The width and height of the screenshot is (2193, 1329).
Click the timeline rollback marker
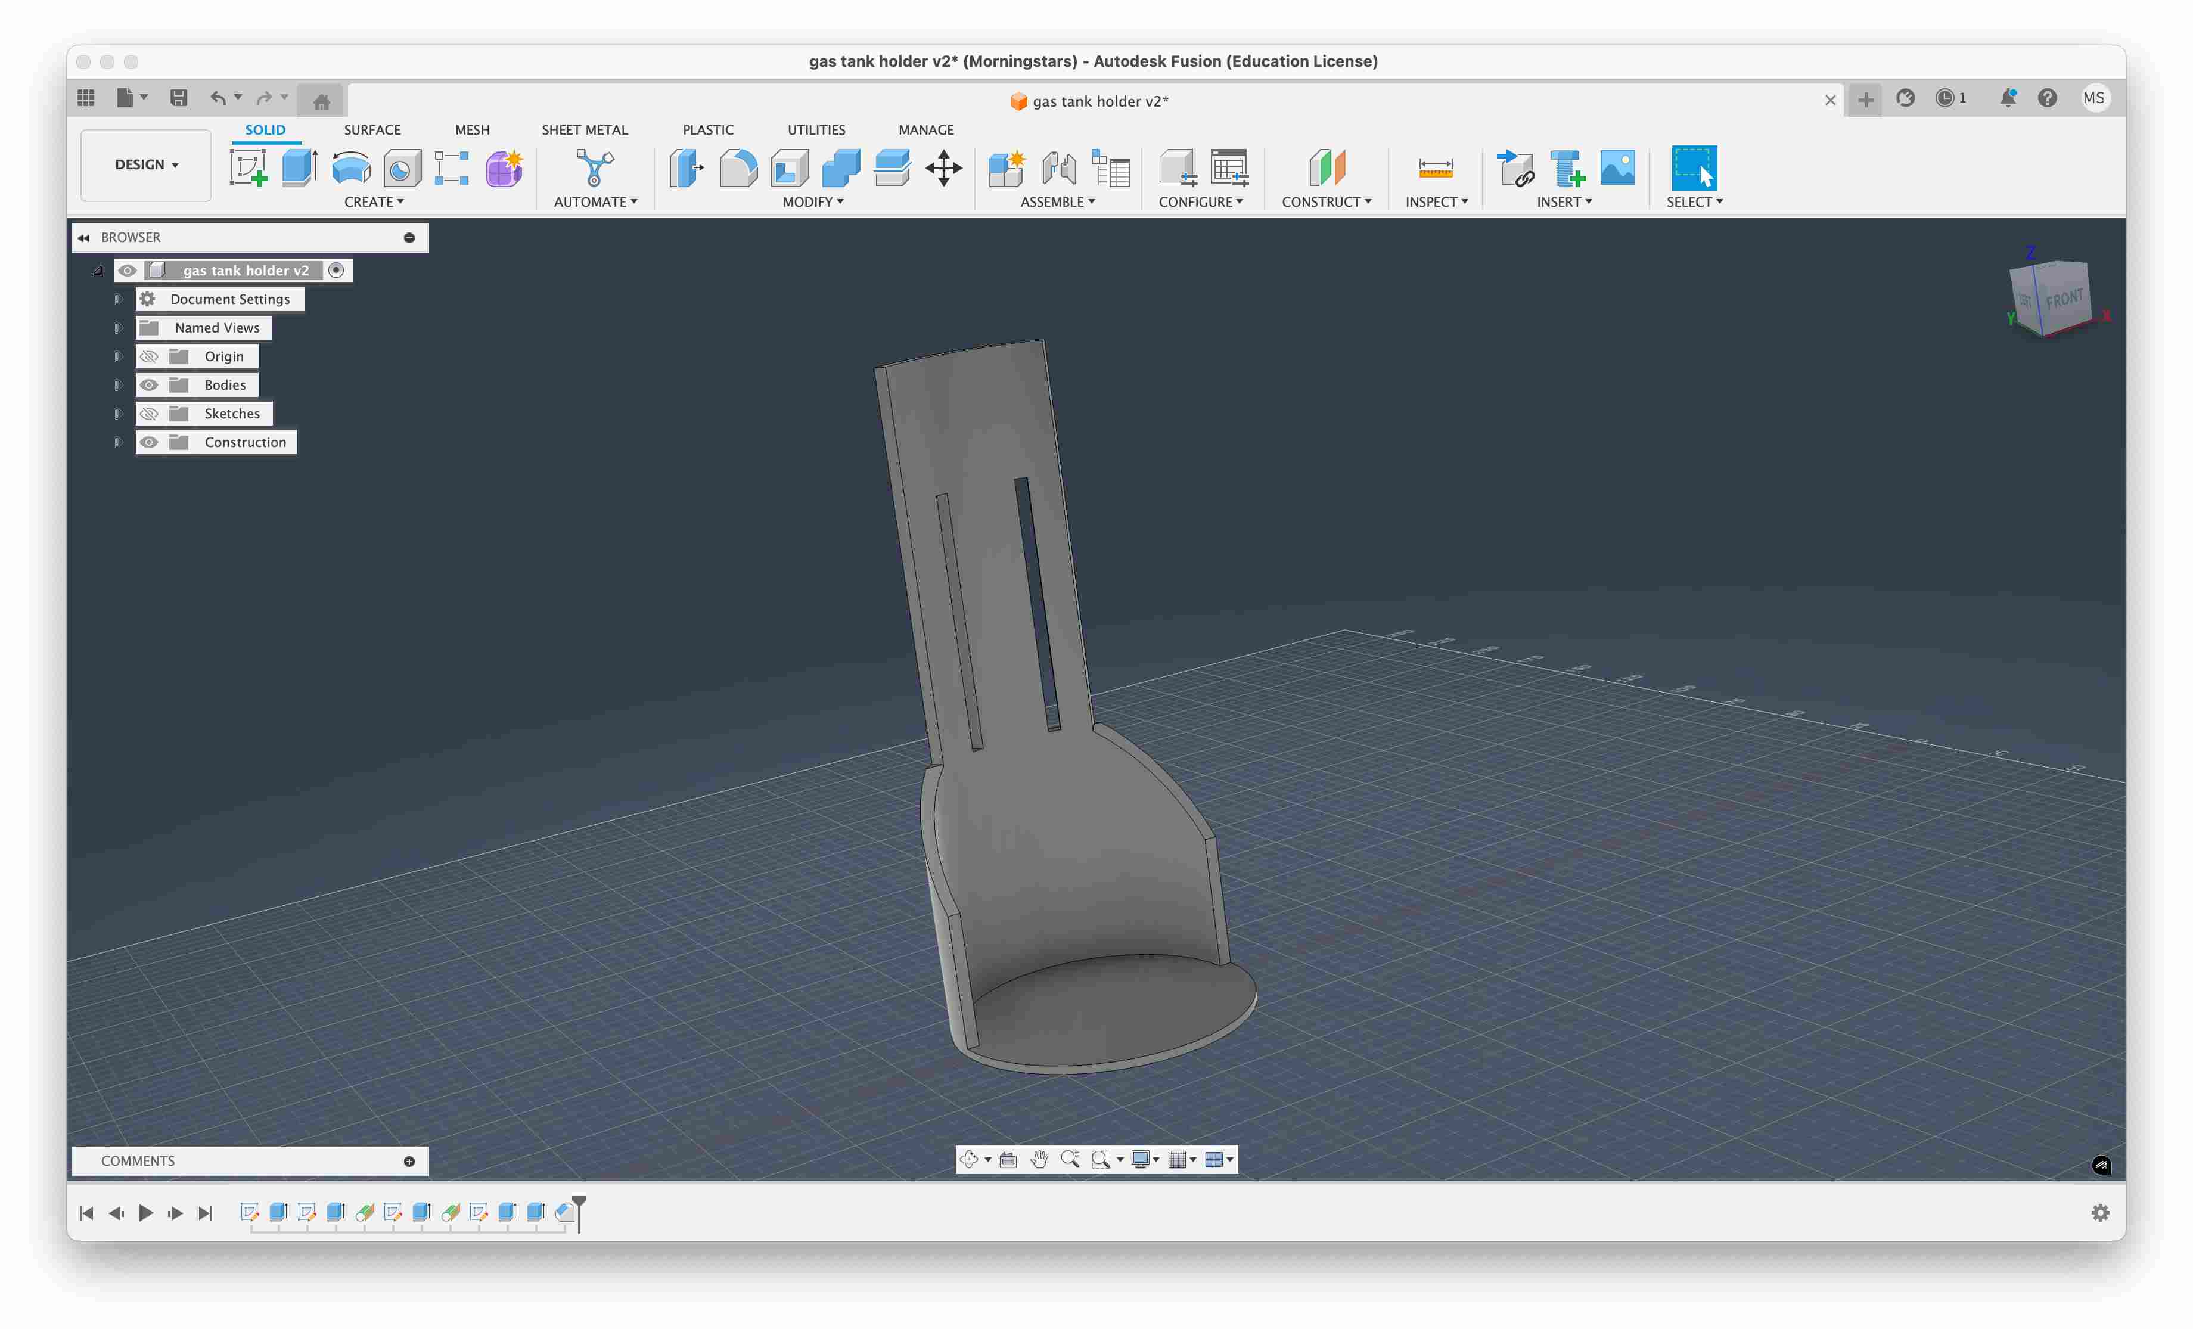[x=579, y=1212]
